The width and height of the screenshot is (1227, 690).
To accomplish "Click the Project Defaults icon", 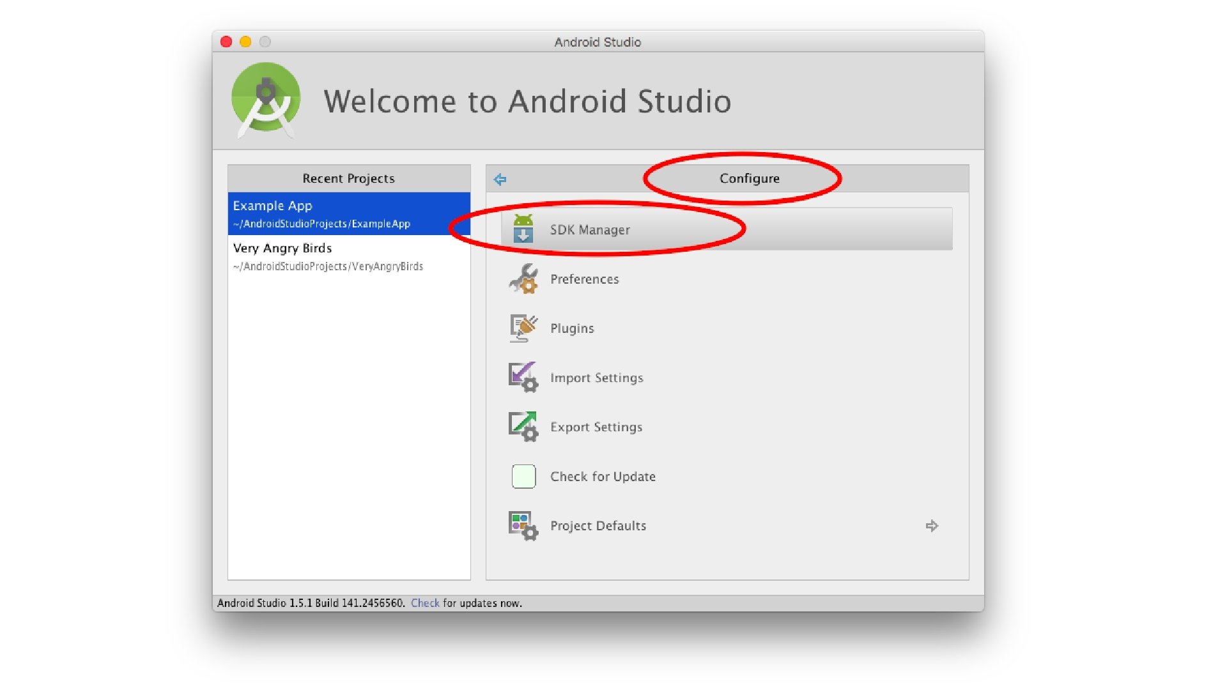I will [523, 526].
